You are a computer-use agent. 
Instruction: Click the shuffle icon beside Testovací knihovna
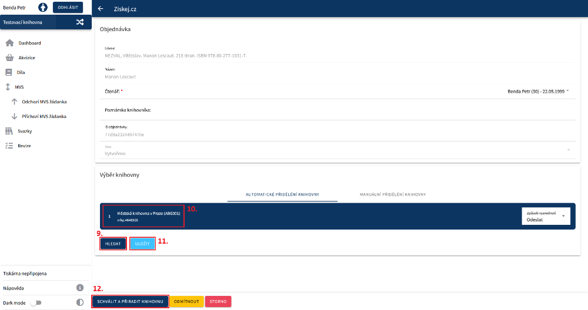(80, 22)
